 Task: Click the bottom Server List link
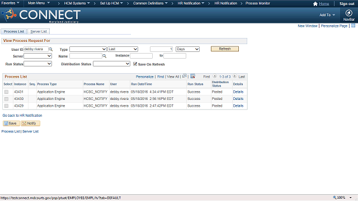pyautogui.click(x=30, y=132)
